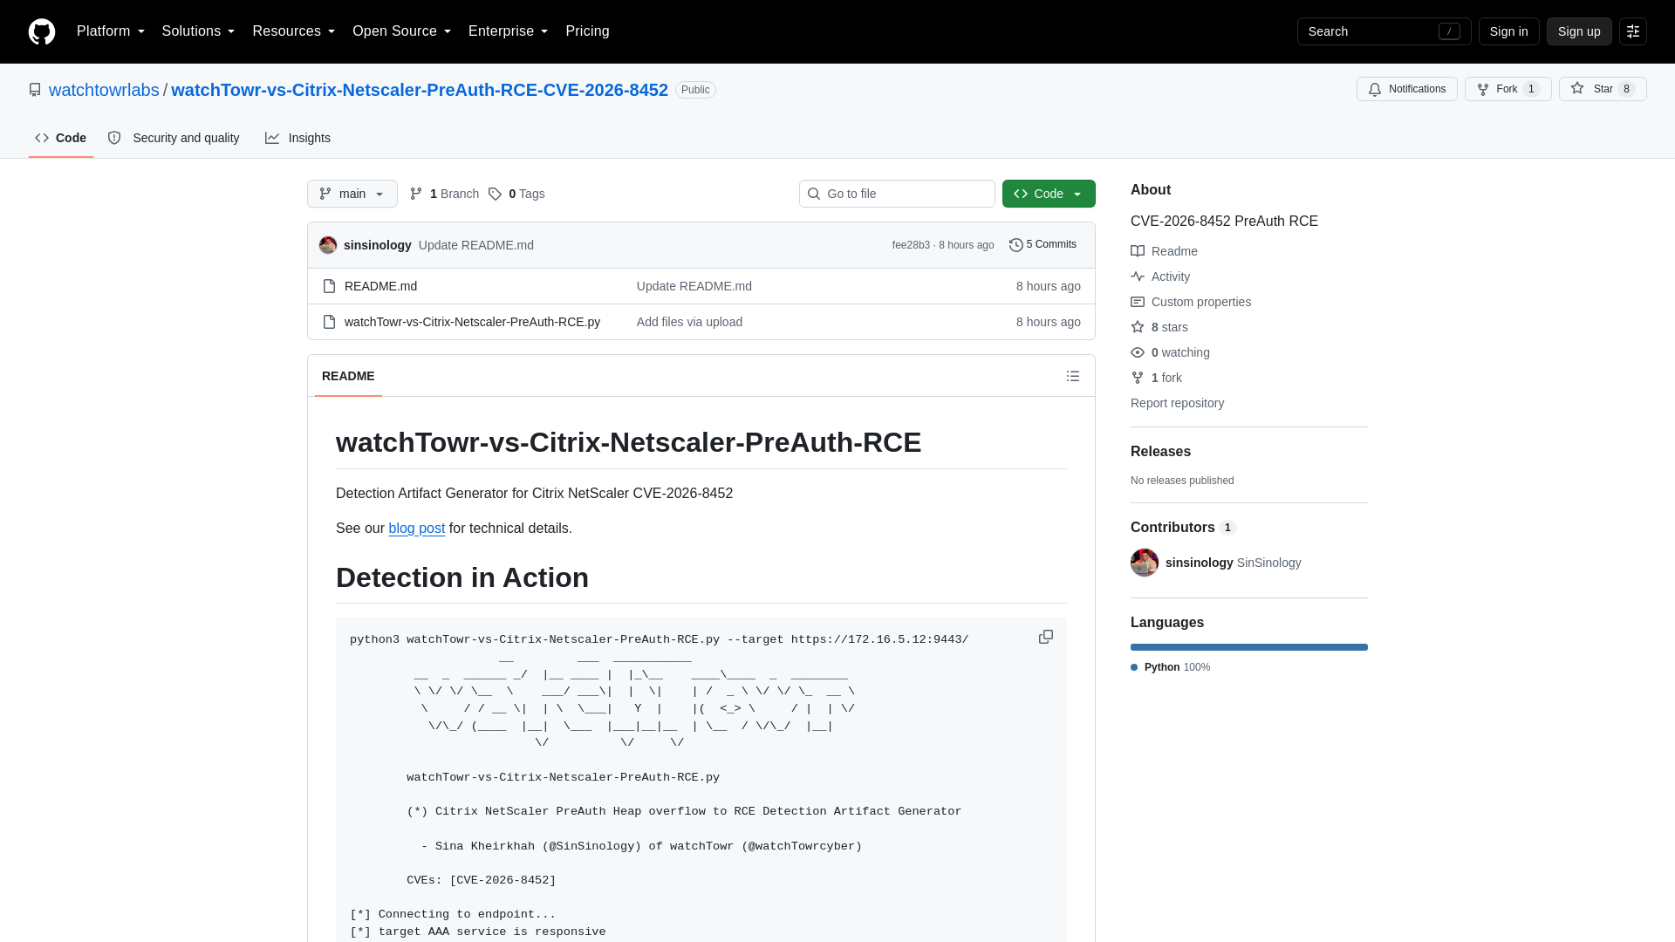Open sinsinology commit author link
The image size is (1675, 942).
(x=378, y=245)
